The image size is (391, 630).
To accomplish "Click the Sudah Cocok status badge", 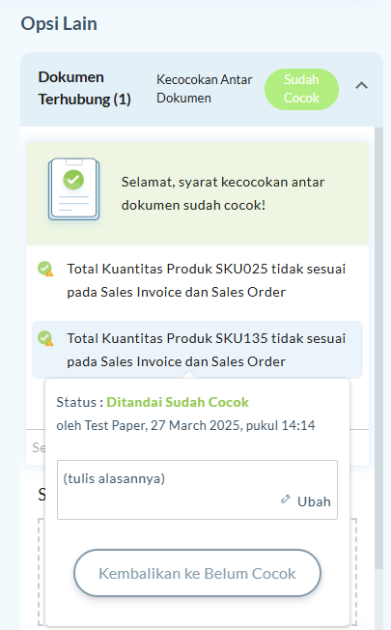I will click(301, 89).
